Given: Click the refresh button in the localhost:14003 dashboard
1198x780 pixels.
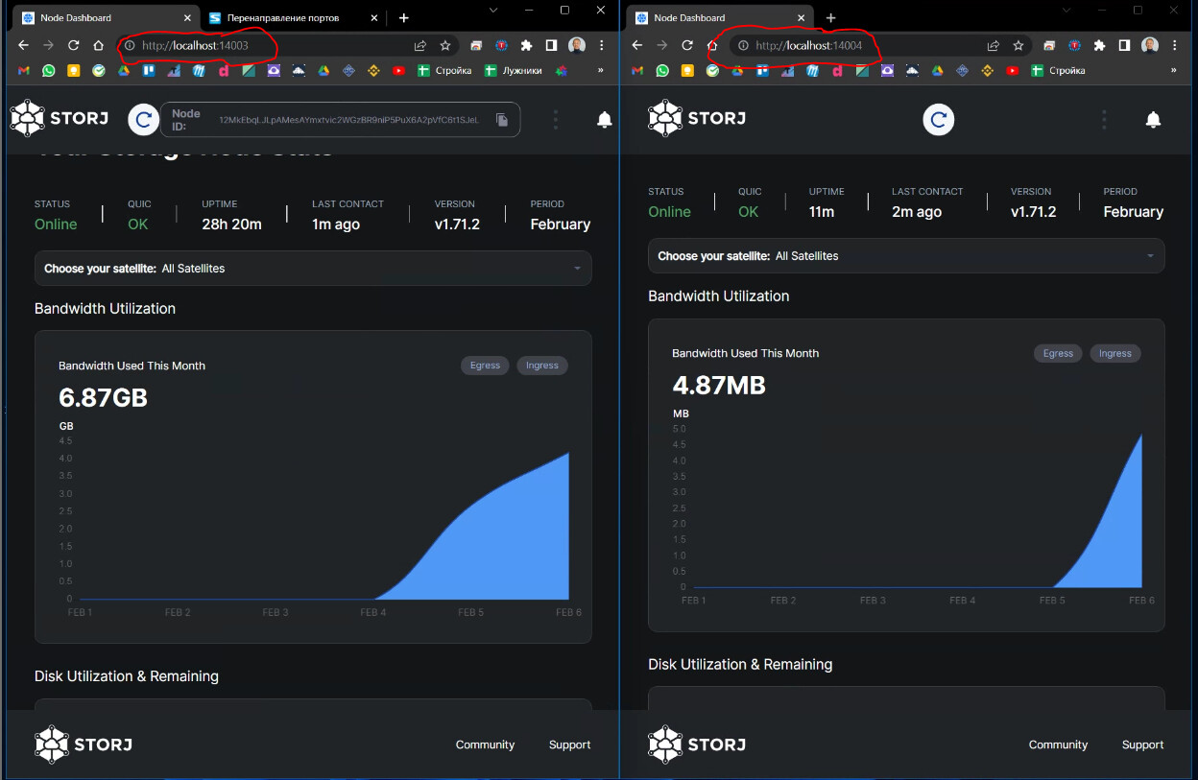Looking at the screenshot, I should 143,119.
